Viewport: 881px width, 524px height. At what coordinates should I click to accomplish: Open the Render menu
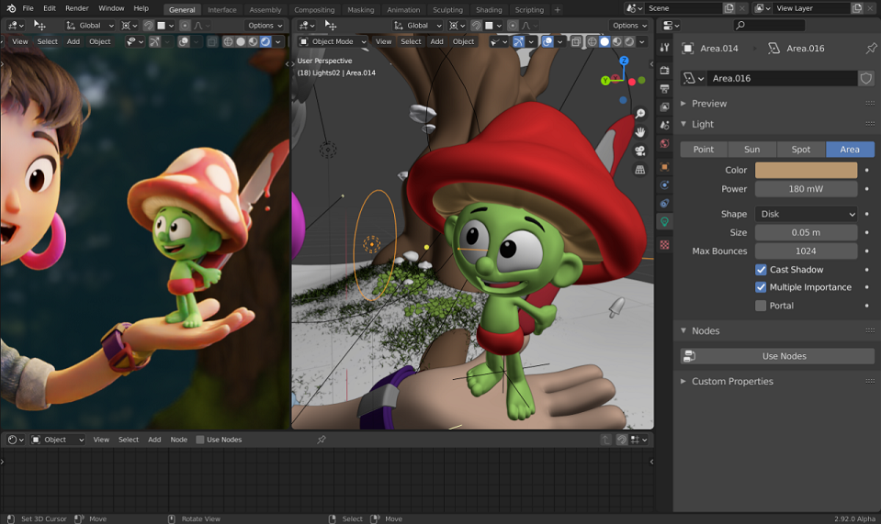tap(77, 8)
